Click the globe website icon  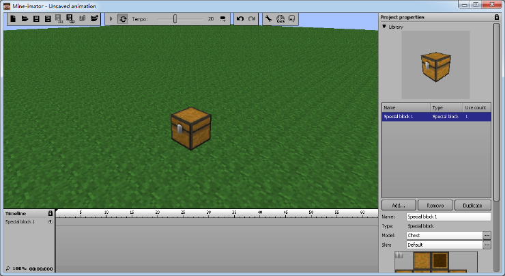click(x=280, y=18)
